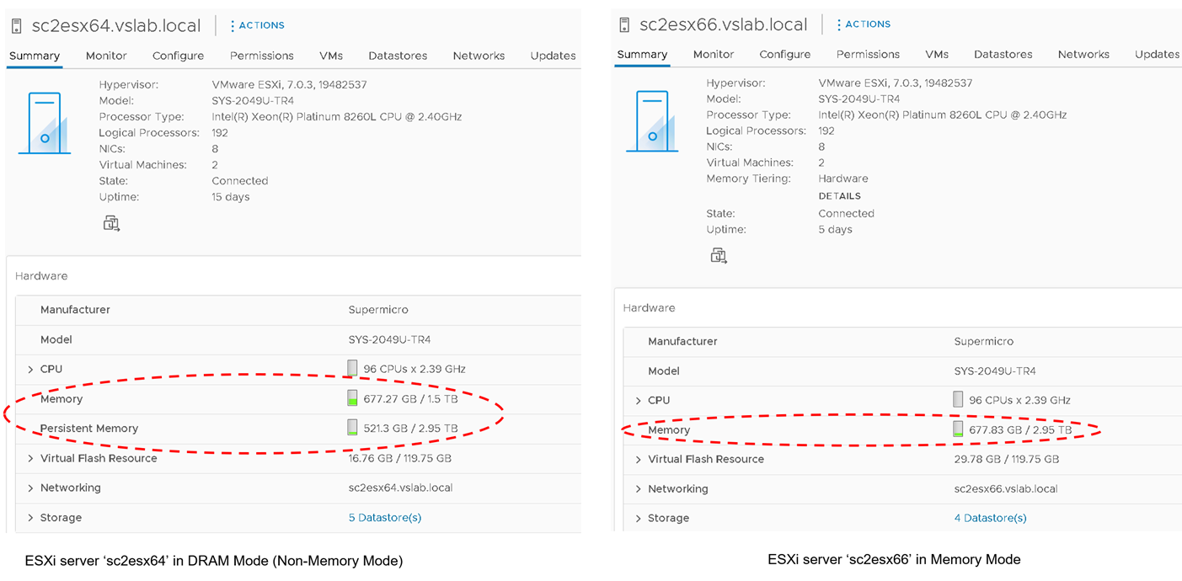Click Hardware panel heading on sc2esx64

pos(41,276)
